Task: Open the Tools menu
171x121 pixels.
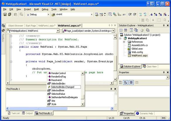Action: click(54, 9)
